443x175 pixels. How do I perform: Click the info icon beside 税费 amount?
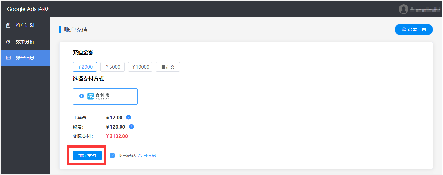[x=131, y=127]
